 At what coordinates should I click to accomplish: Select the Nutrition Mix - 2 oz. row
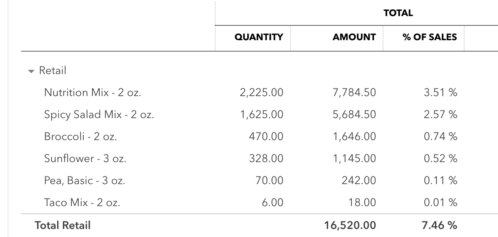point(93,93)
